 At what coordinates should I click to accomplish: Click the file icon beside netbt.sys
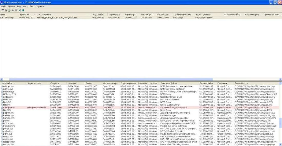(2, 99)
